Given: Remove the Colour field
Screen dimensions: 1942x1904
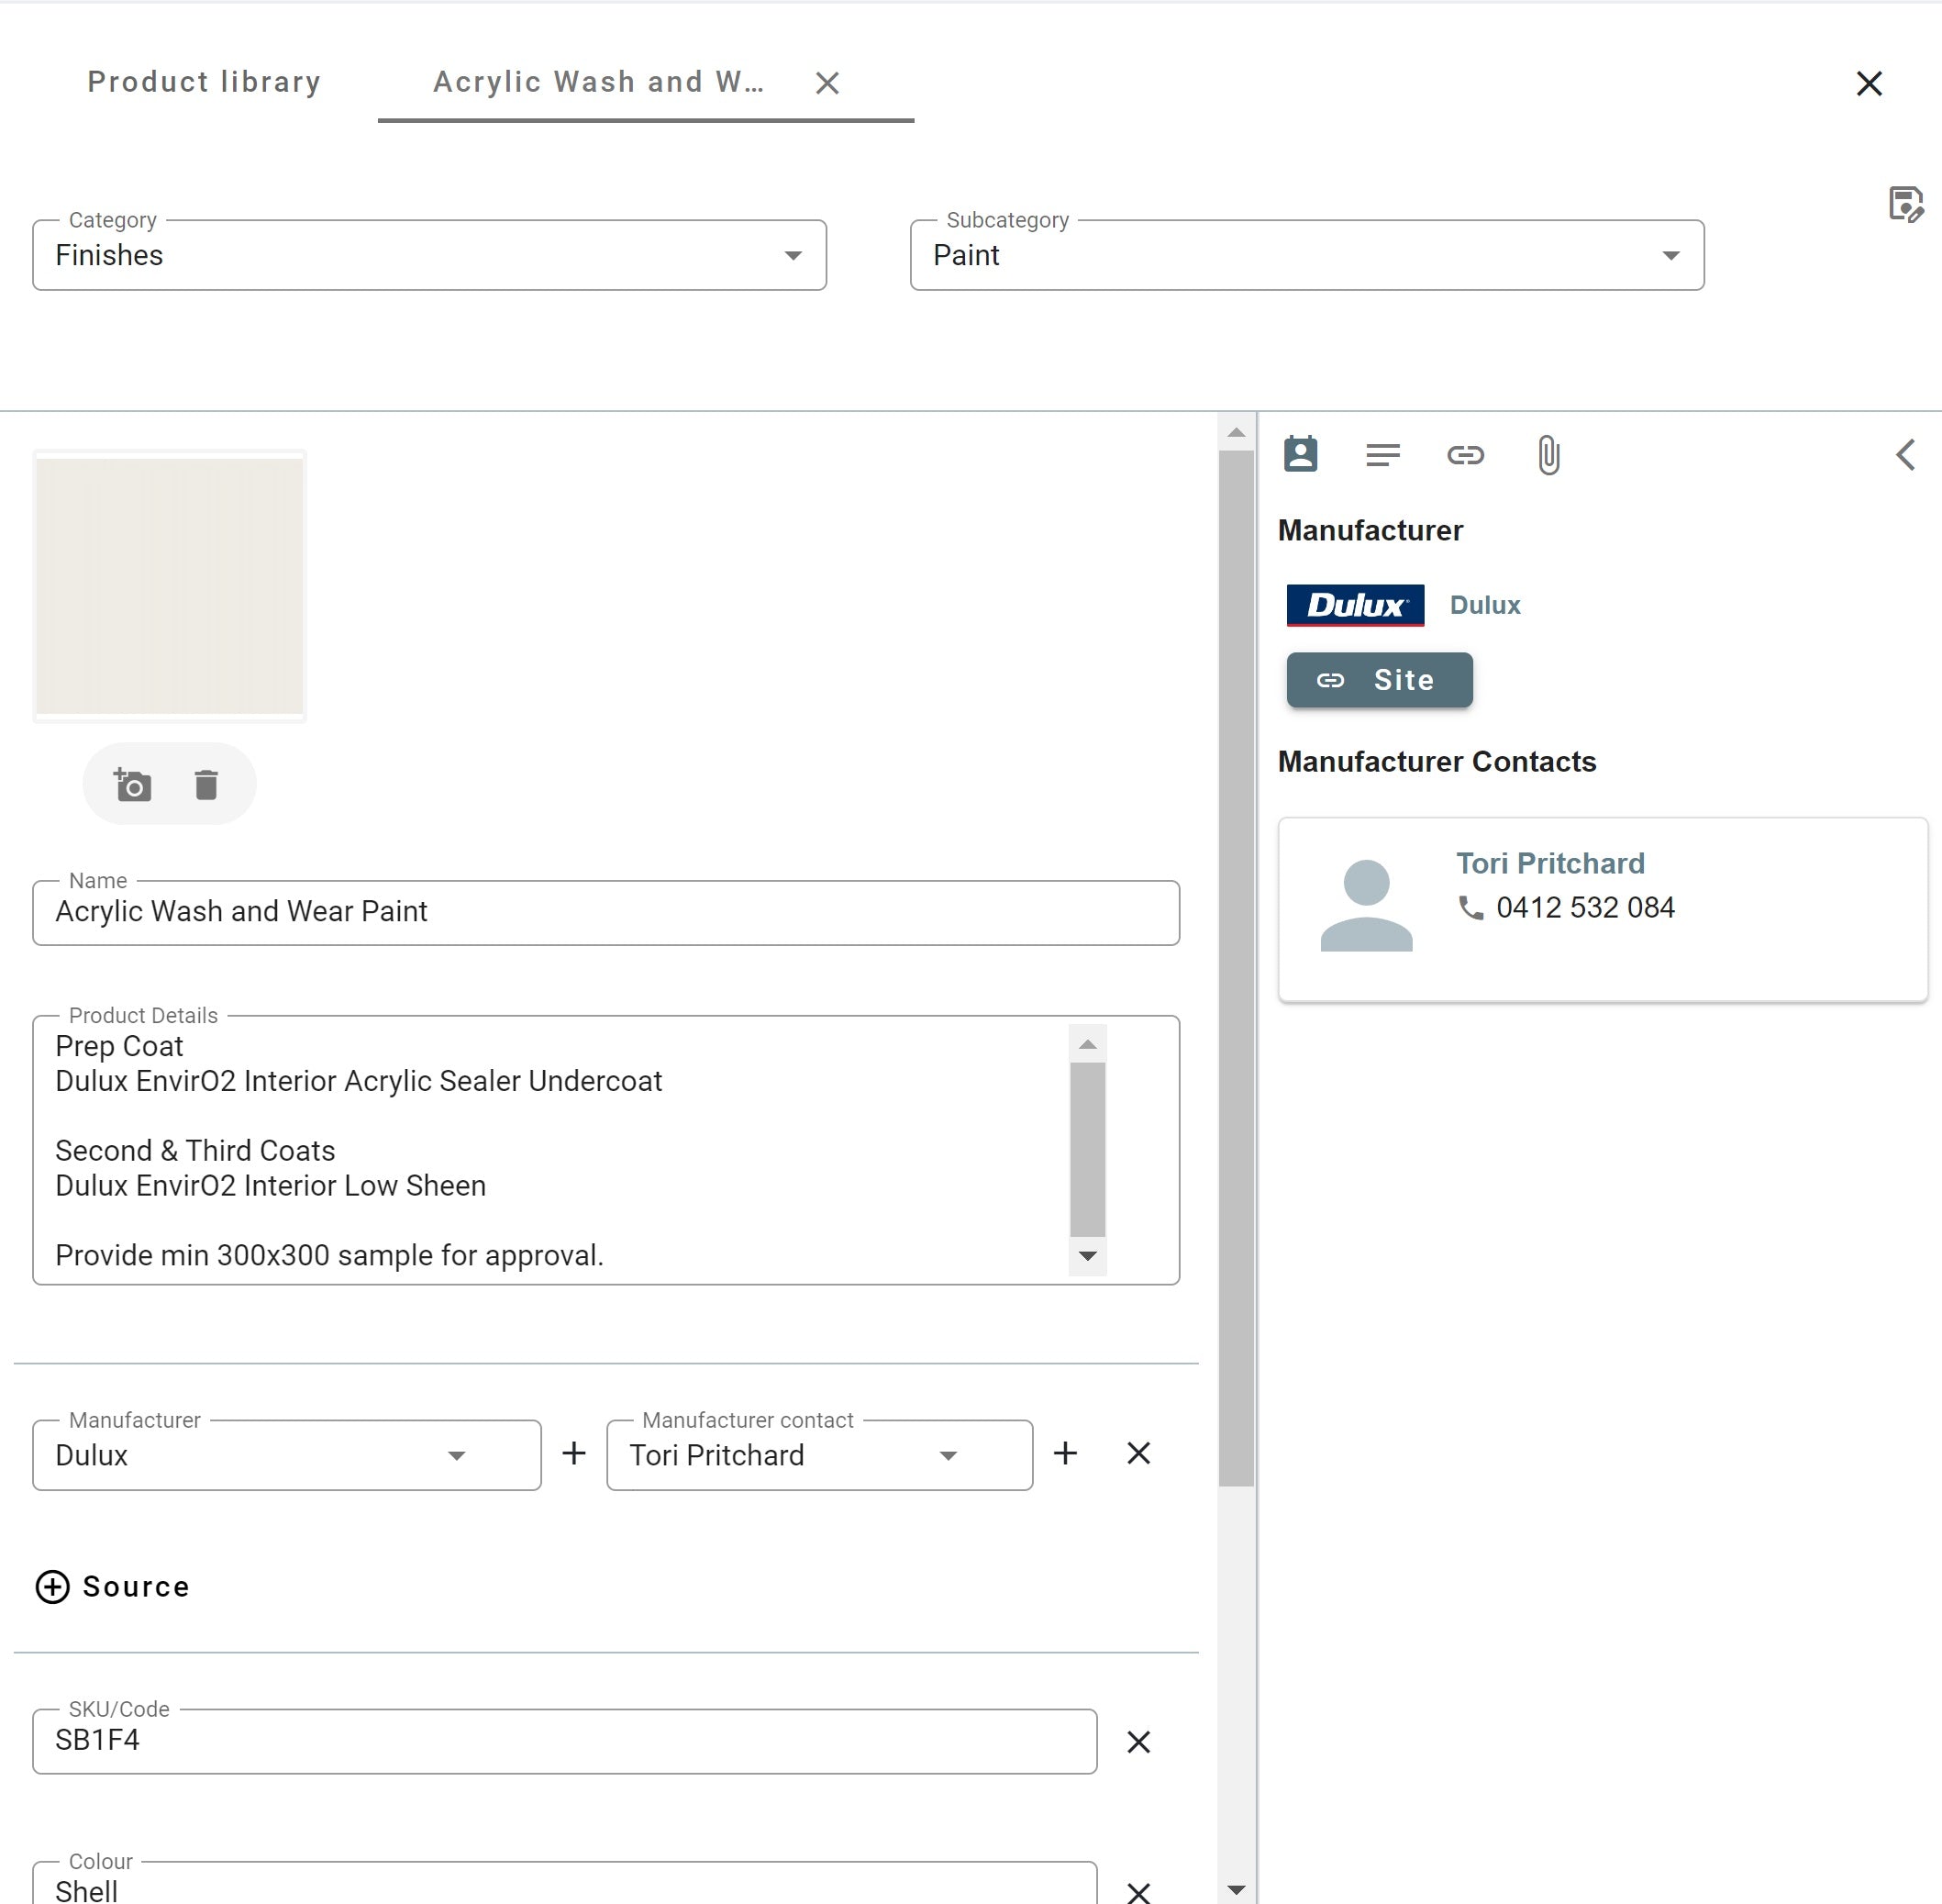Looking at the screenshot, I should 1138,1892.
